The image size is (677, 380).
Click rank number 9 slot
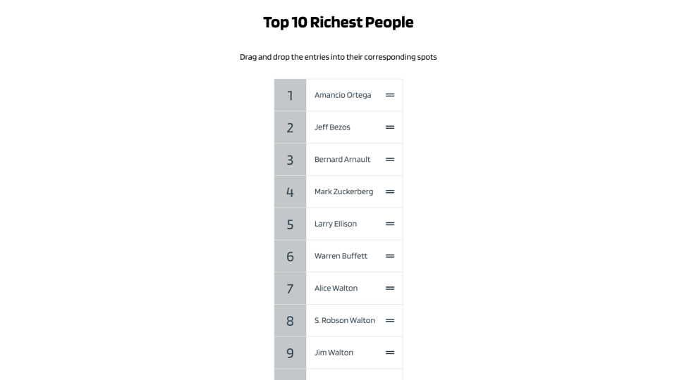tap(290, 353)
